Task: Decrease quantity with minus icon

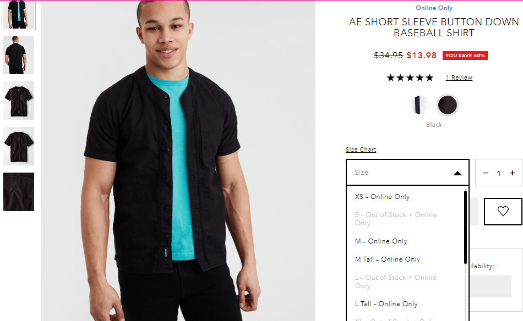Action: 486,173
